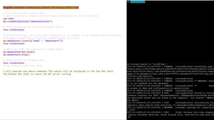
Task: Click the highlighted 'MongoDB commands create,show,insert and drop' title
Action: pyautogui.click(x=41, y=7)
